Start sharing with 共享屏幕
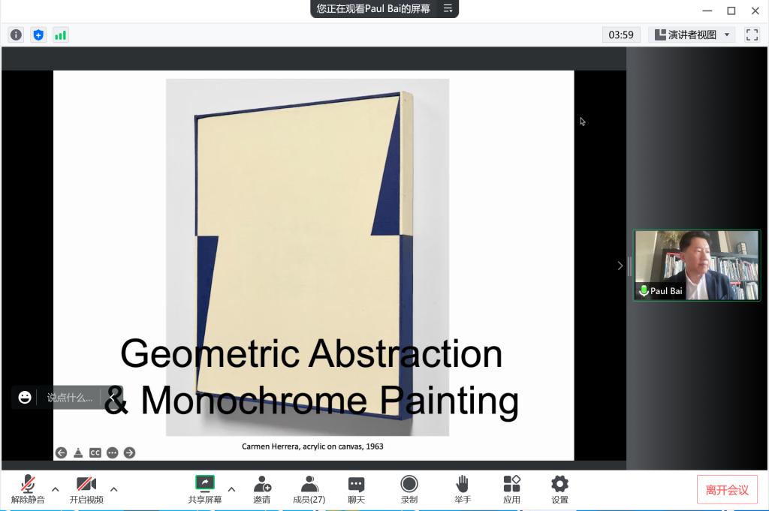Image resolution: width=769 pixels, height=511 pixels. (x=205, y=489)
